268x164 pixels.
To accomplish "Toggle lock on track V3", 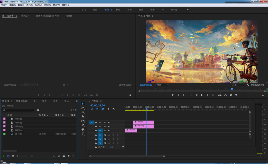I will (96, 122).
